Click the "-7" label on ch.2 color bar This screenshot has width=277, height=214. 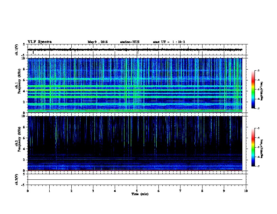click(x=258, y=166)
